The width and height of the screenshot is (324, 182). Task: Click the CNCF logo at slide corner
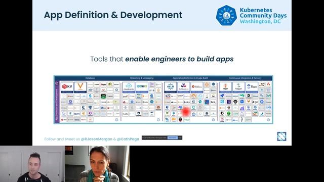pyautogui.click(x=281, y=136)
